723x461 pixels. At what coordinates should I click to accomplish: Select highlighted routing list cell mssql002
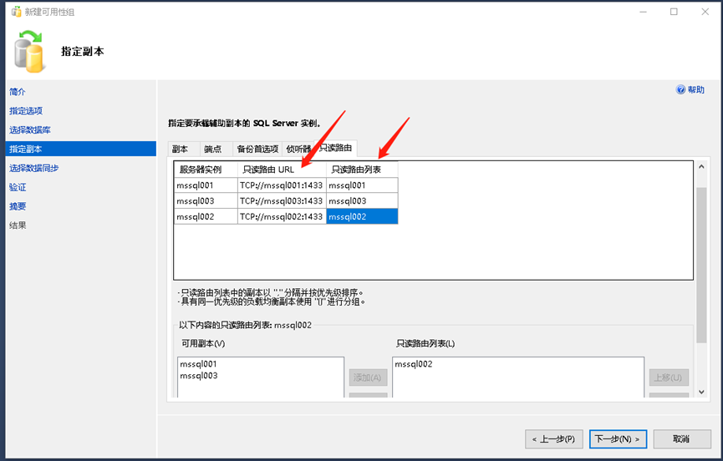point(362,216)
